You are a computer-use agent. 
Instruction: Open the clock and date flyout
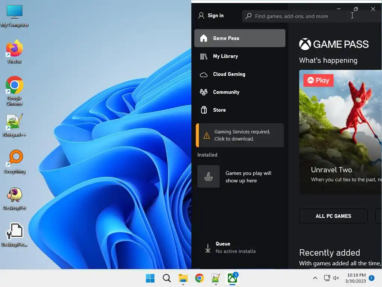pos(356,278)
